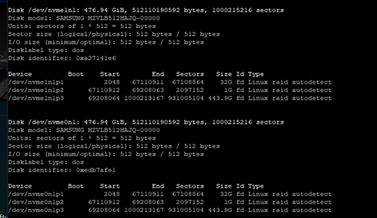This screenshot has height=218, width=377.
Task: Click the /dev/nvme0n1p1 device entry
Action: coord(36,194)
